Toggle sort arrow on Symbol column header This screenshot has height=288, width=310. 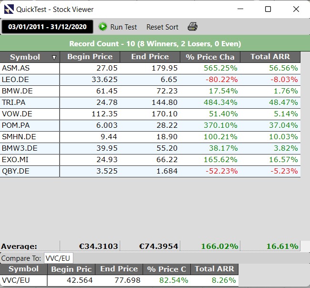tap(54, 57)
